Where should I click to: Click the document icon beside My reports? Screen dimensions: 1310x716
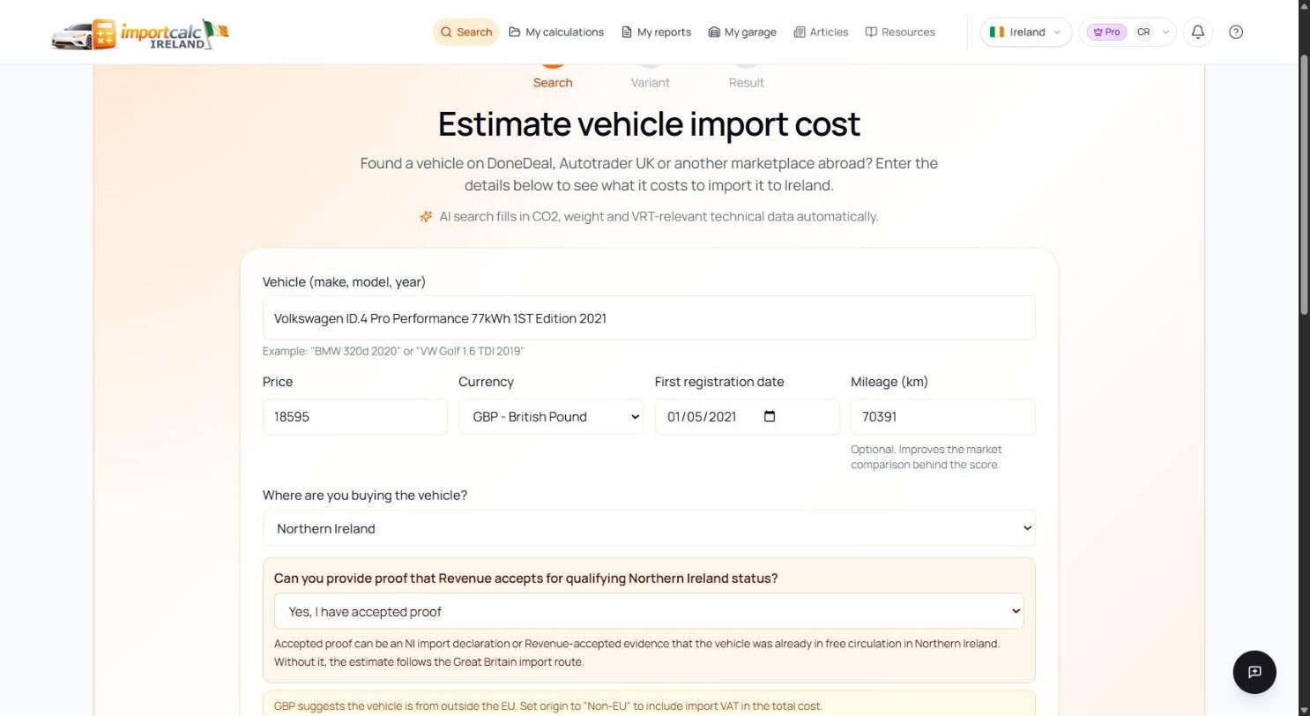click(627, 32)
